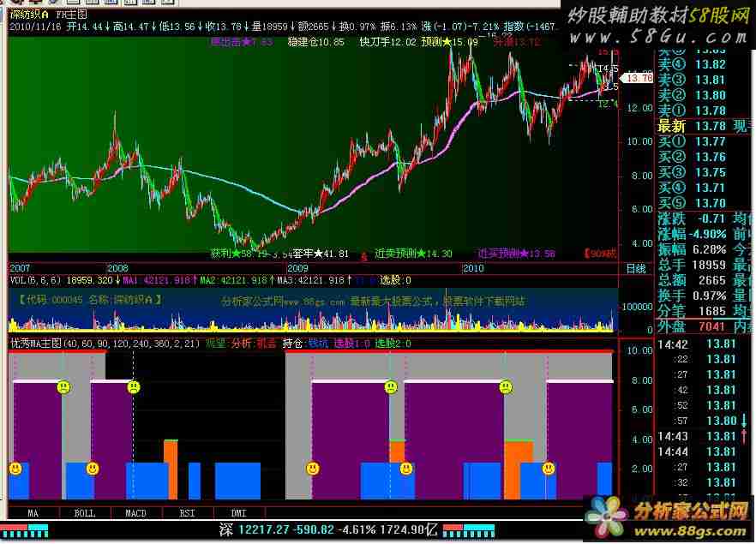Screen dimensions: 756x544
Task: Open the MACD indicator tab
Action: (x=136, y=513)
